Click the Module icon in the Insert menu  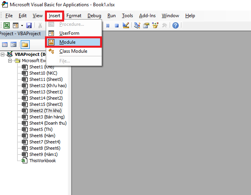click(51, 42)
